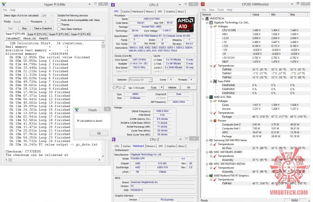
Task: Open the Priority Normal dropdown
Action: pyautogui.click(x=21, y=22)
